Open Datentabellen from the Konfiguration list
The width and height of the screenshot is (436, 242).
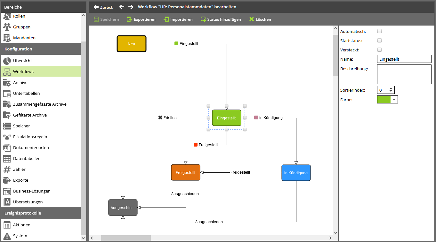tap(41, 158)
